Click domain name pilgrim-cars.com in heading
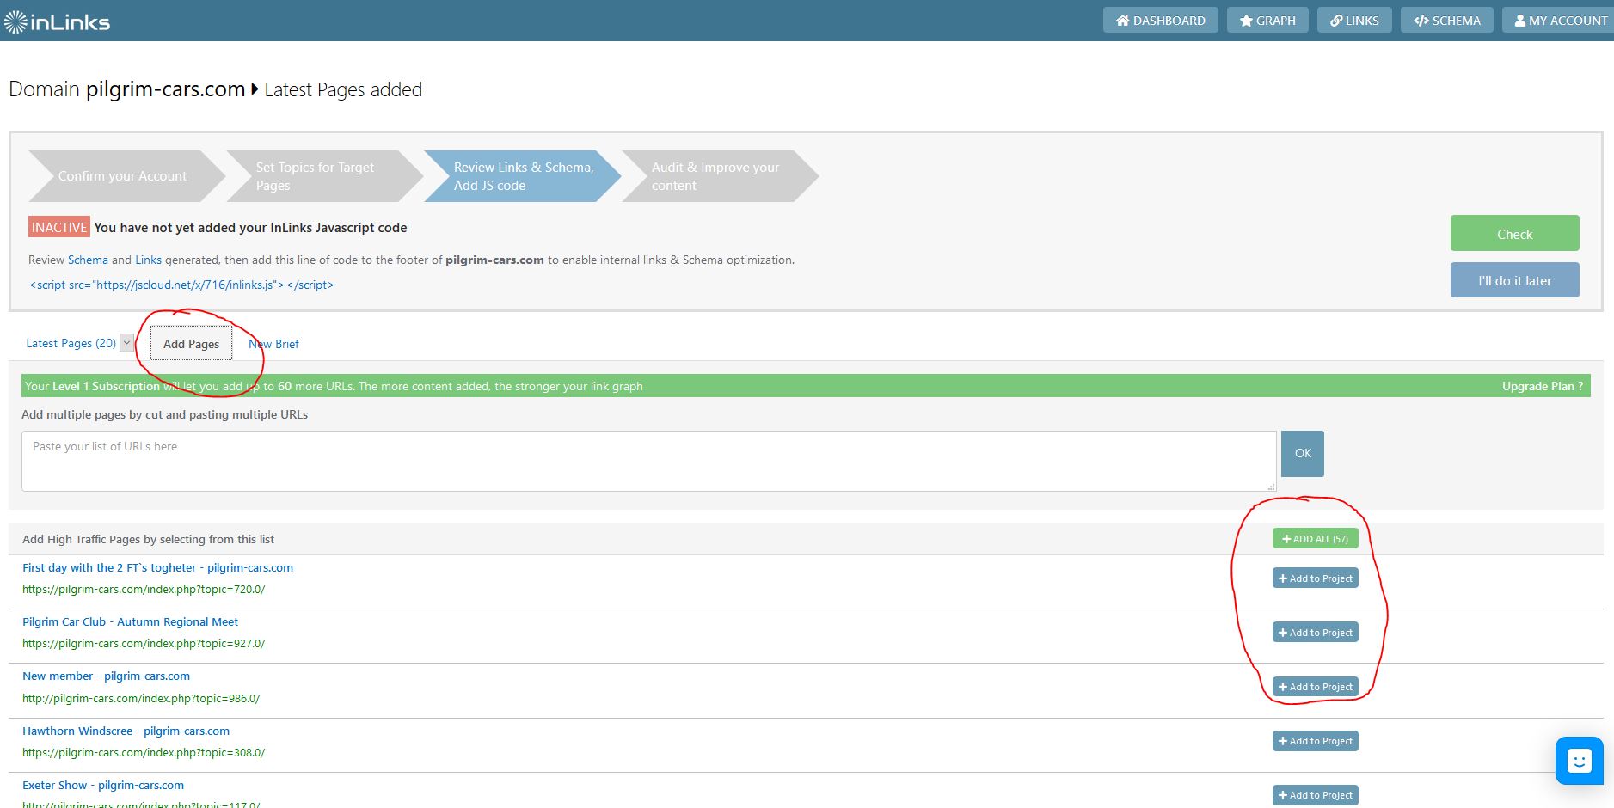 tap(165, 89)
